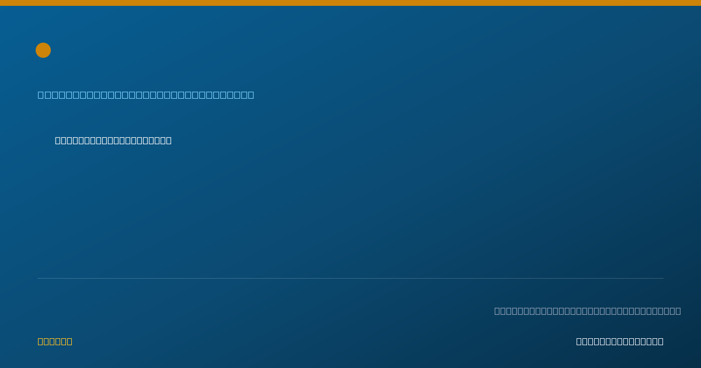The height and width of the screenshot is (368, 701).
Task: Click the yellow label at bottom left
Action: 55,341
